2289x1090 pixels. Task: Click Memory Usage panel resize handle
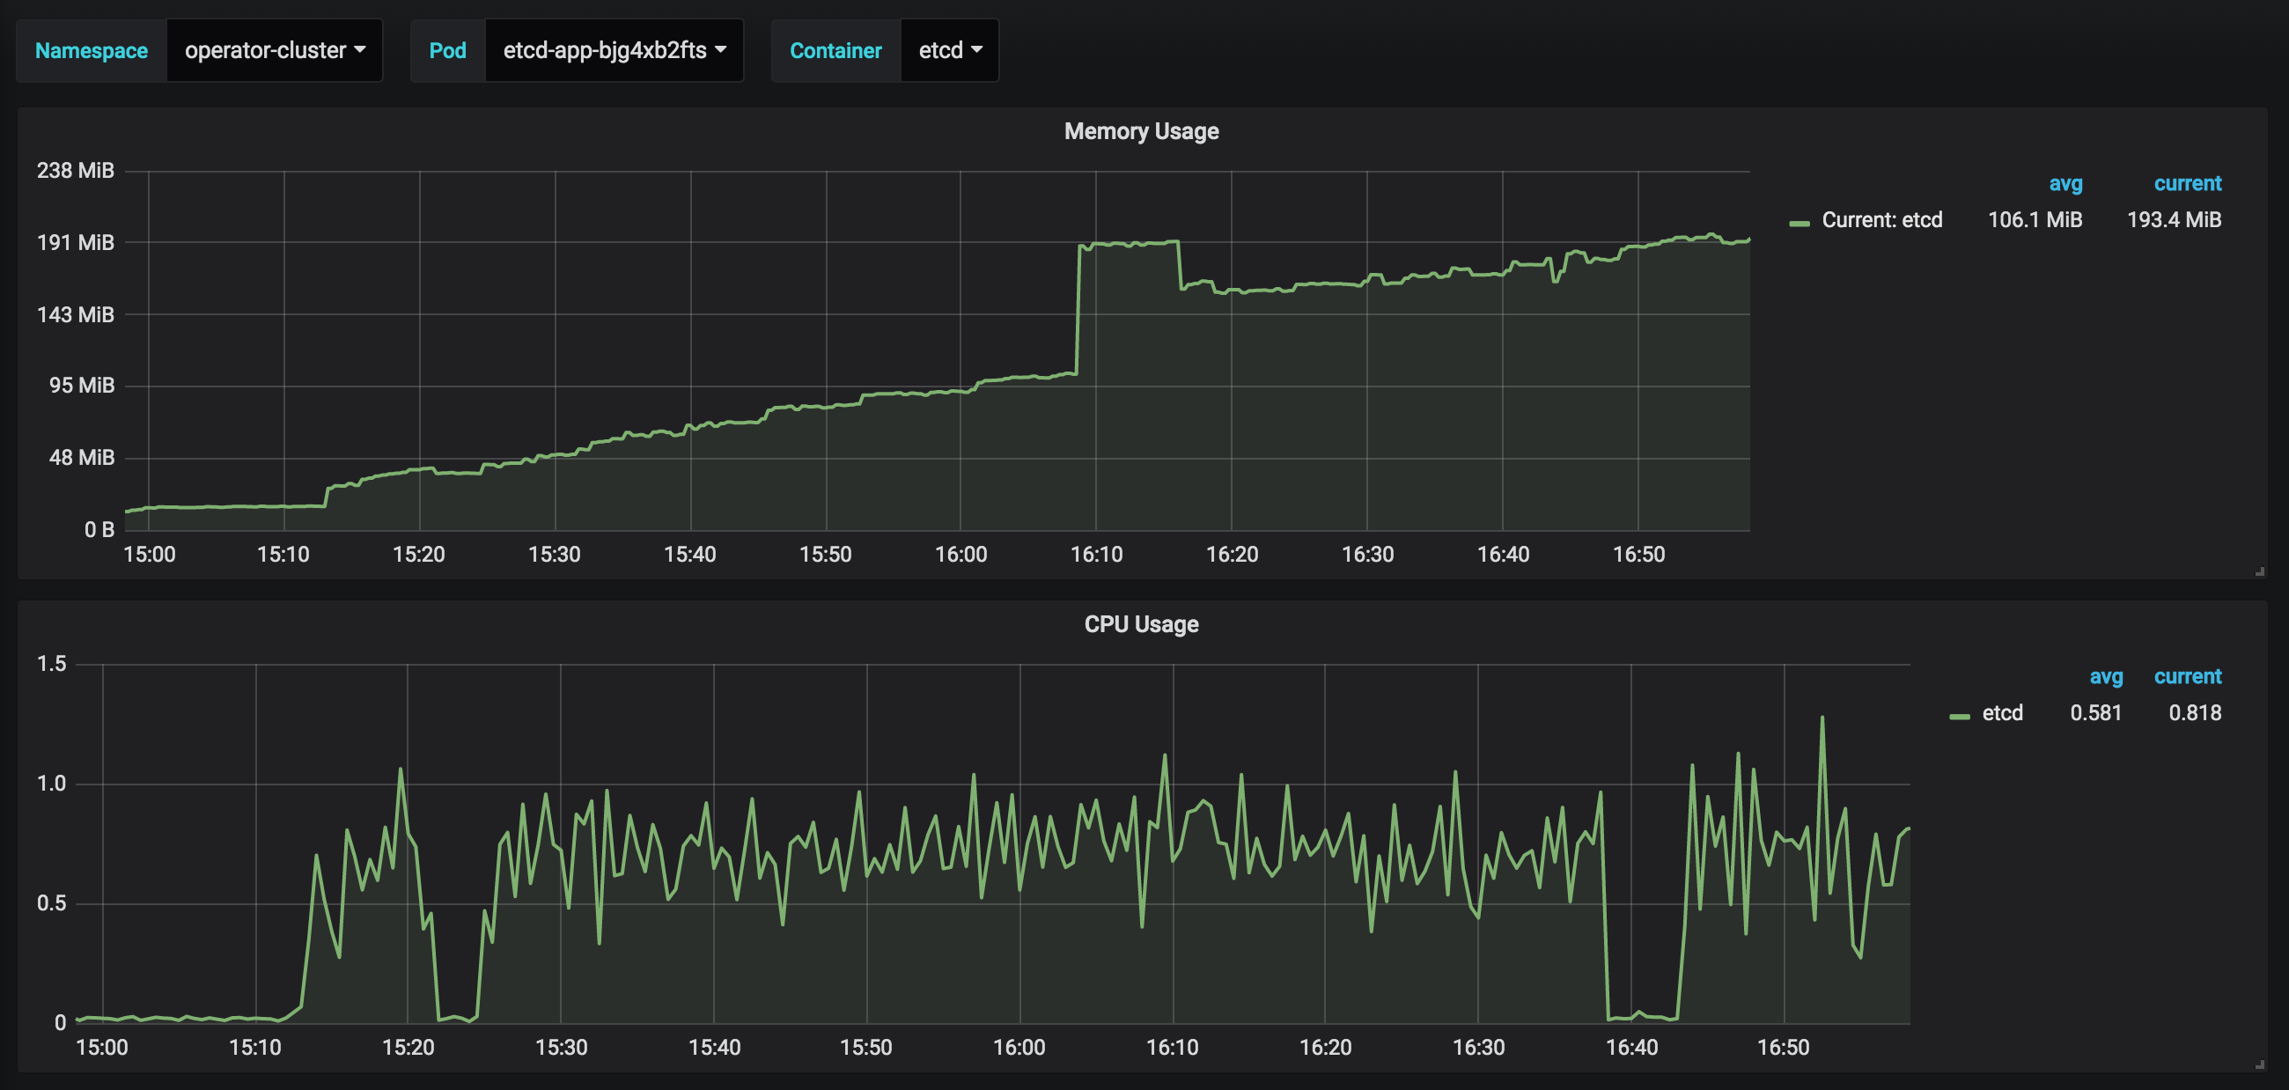2260,571
